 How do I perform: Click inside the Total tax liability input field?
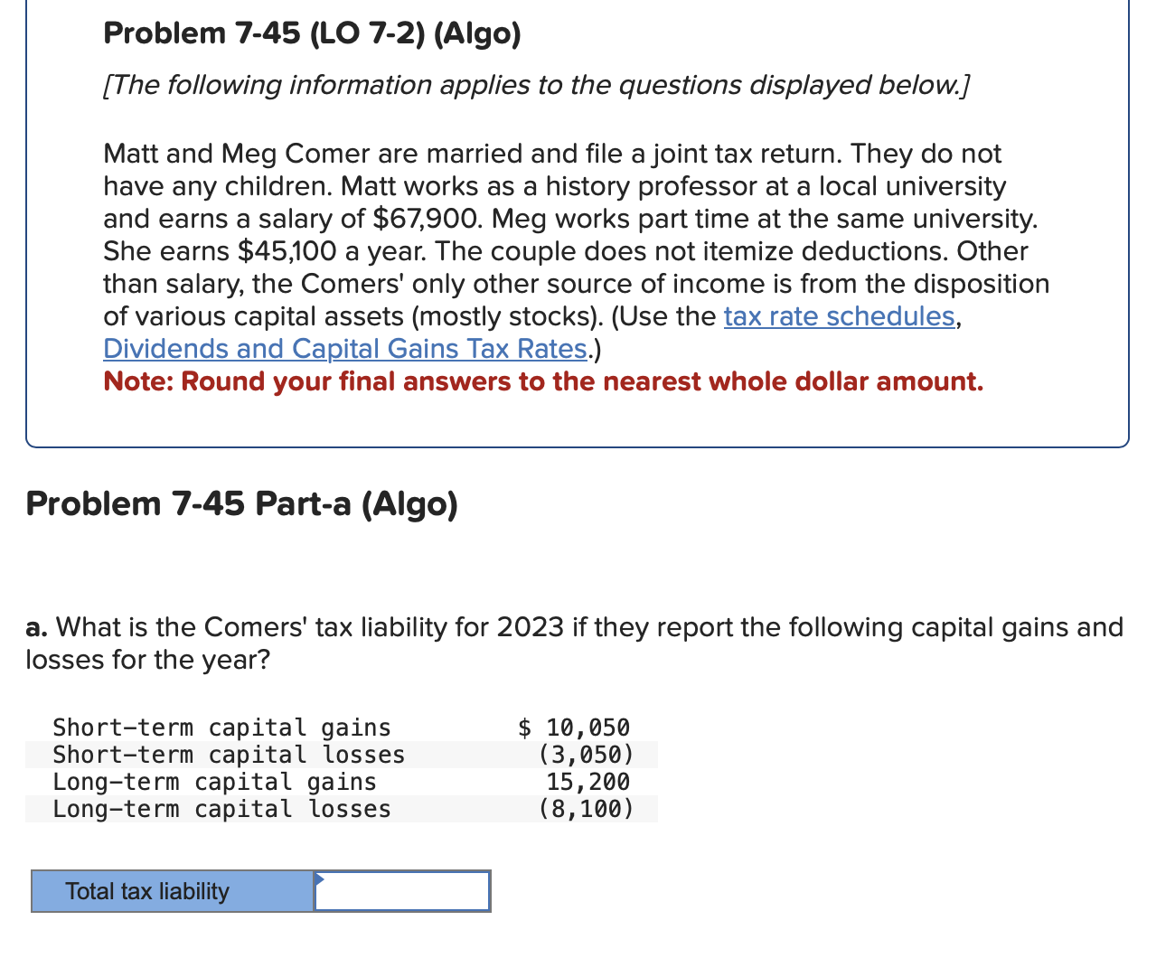(x=401, y=891)
